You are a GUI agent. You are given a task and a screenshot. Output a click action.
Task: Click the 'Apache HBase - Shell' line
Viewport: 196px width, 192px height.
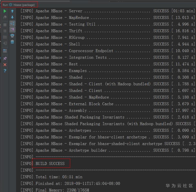[x=108, y=44]
